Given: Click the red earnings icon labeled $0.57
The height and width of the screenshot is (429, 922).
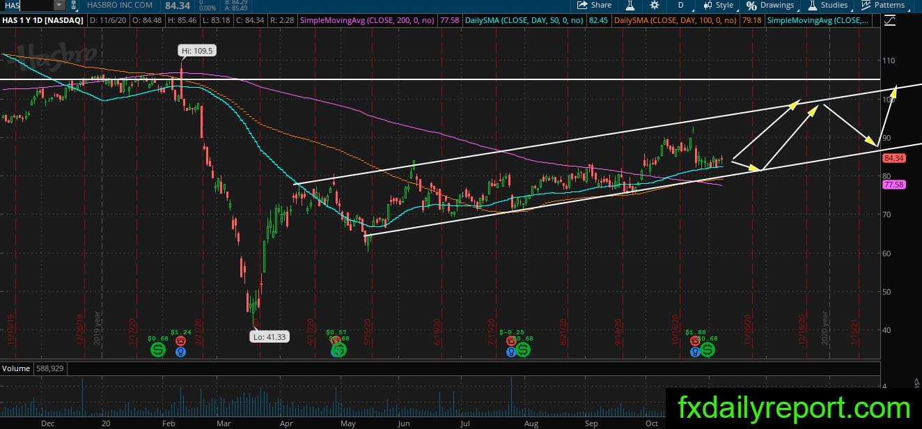Looking at the screenshot, I should click(x=336, y=341).
